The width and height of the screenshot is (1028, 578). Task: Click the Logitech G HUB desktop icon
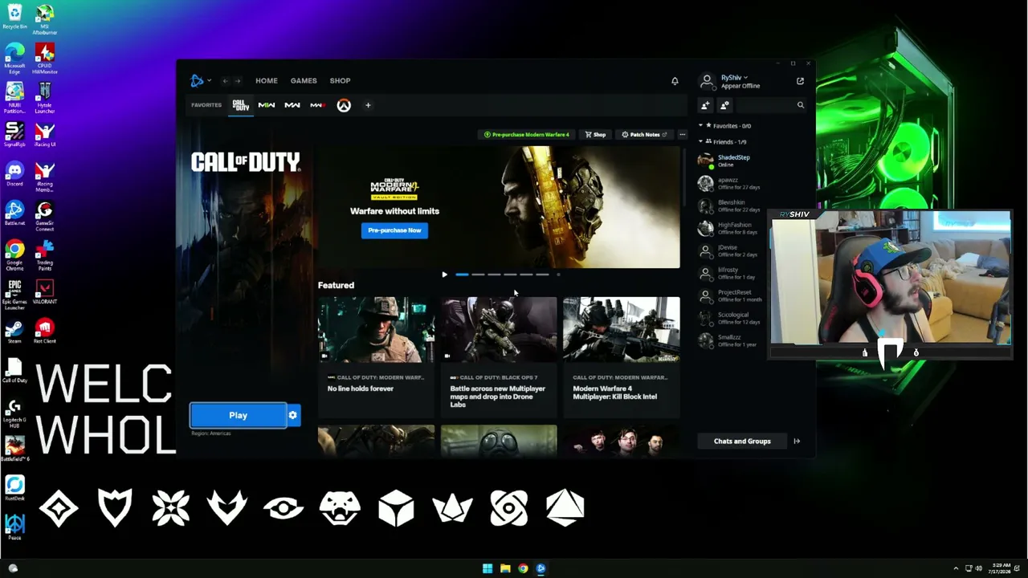[14, 413]
